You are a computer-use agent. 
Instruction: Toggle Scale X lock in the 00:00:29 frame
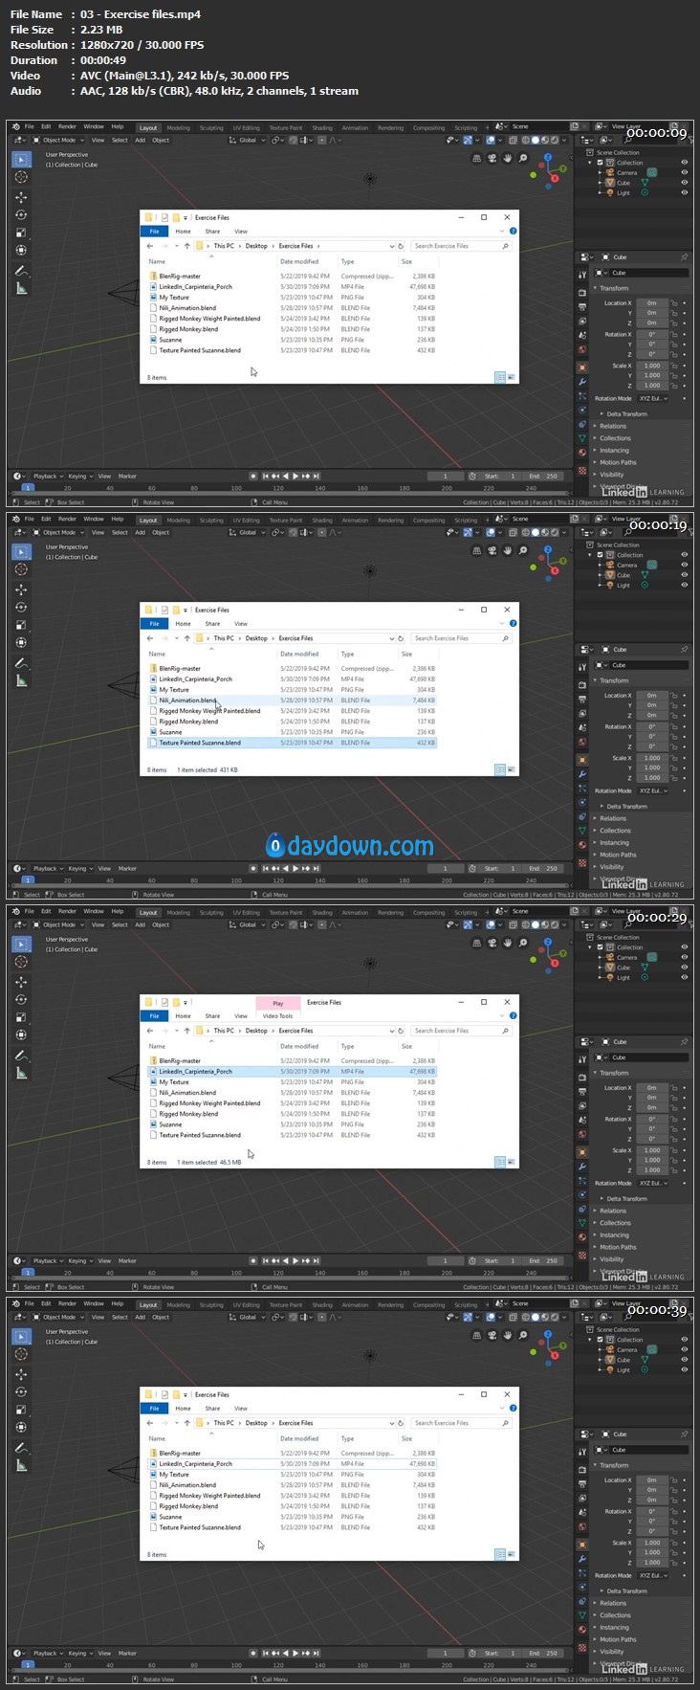(x=674, y=1150)
